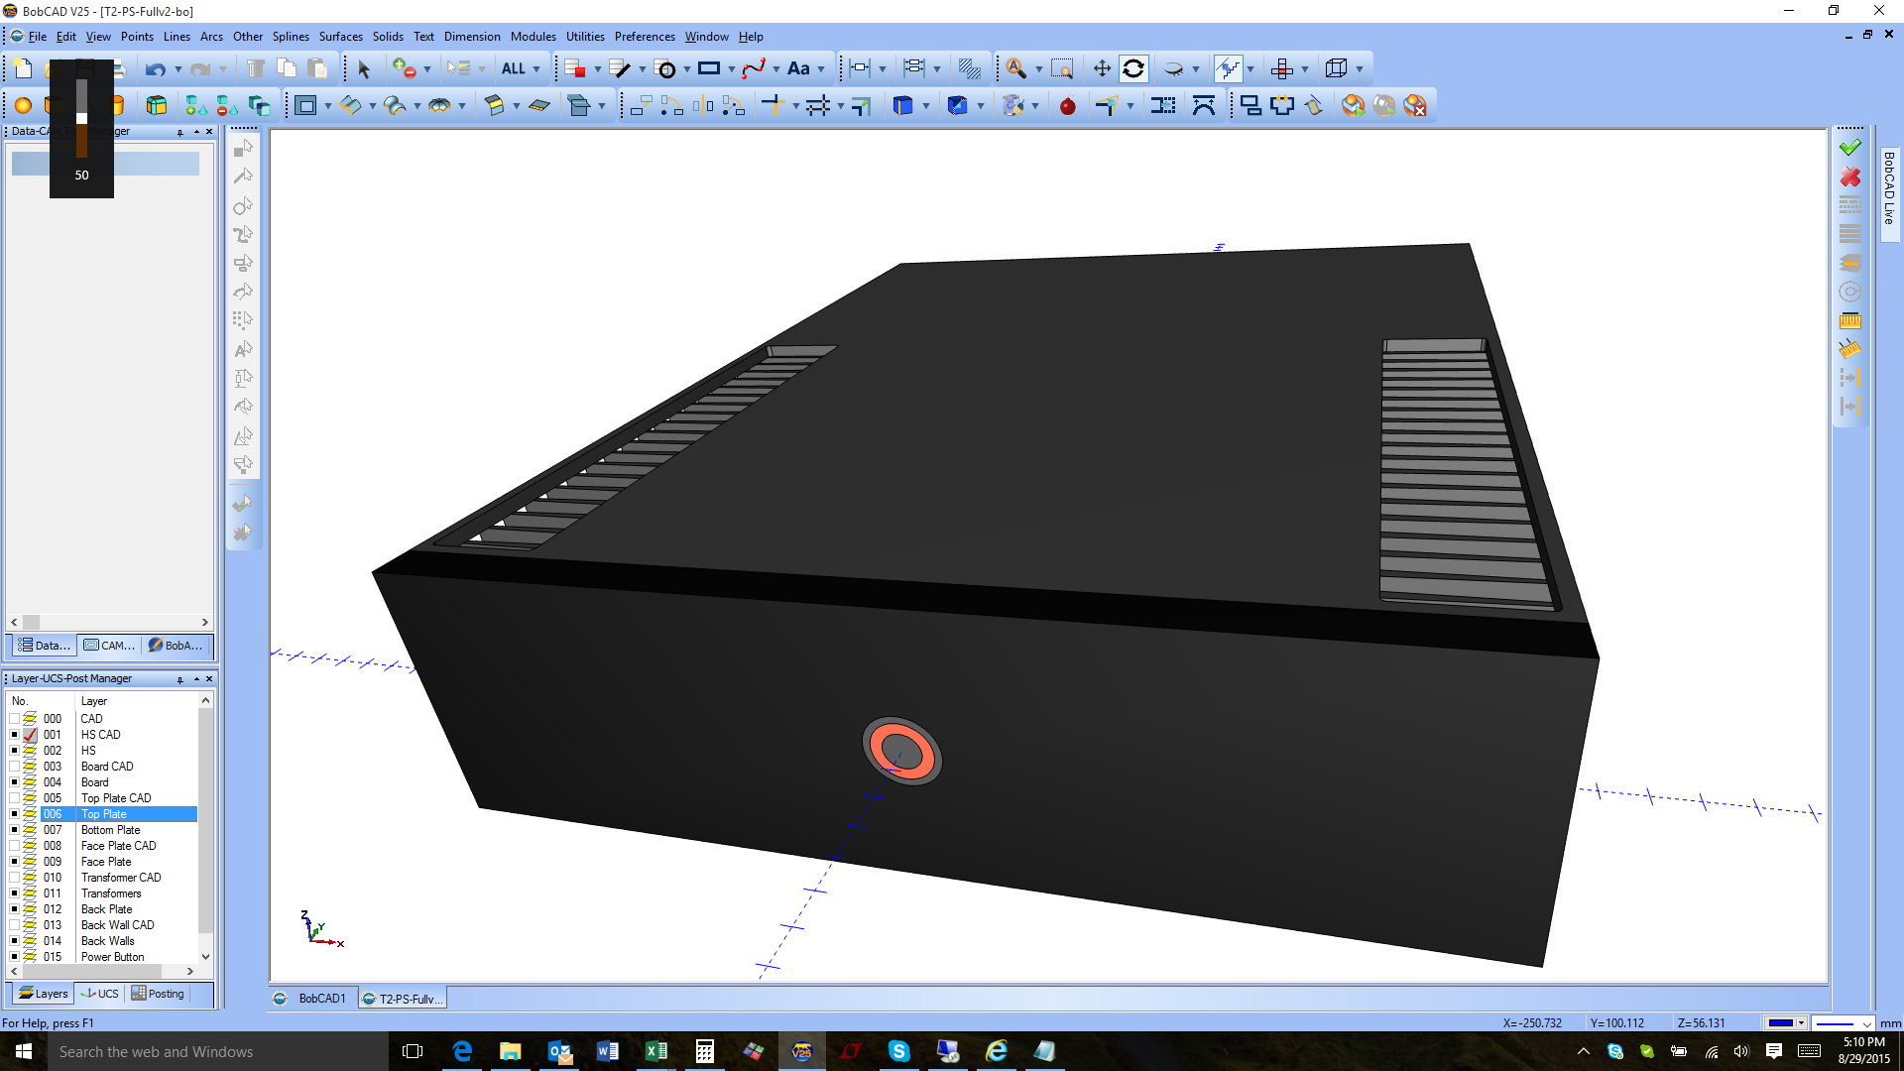Activate the Pan view tool
This screenshot has height=1071, width=1904.
(1102, 69)
